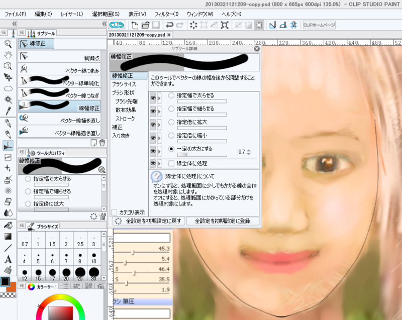The width and height of the screenshot is (402, 320).
Task: Select 線幅修正 sub tool in list
Action: (x=59, y=106)
